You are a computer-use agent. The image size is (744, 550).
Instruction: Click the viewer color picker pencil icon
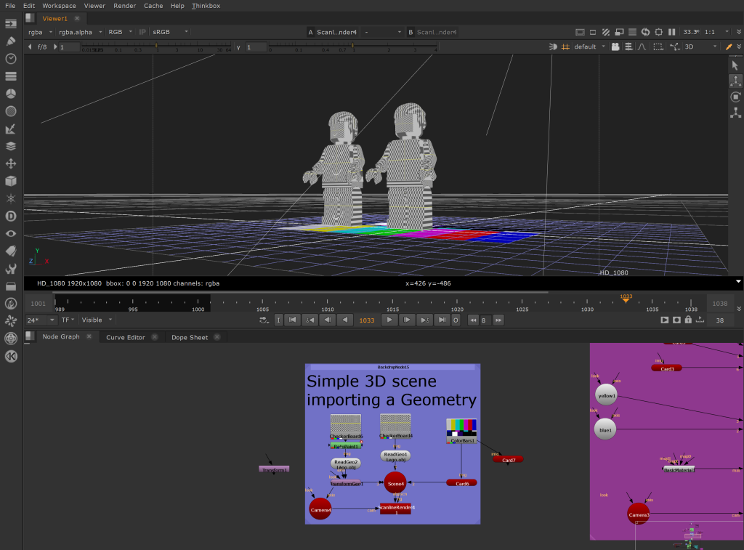coord(729,46)
